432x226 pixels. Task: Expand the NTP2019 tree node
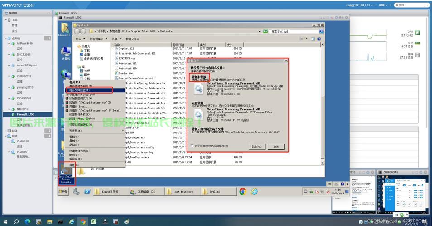(x=9, y=109)
